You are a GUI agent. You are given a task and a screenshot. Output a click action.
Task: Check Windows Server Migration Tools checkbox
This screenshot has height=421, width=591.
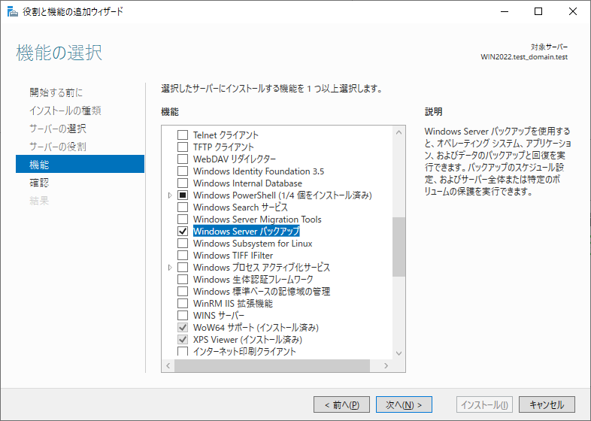pyautogui.click(x=183, y=220)
